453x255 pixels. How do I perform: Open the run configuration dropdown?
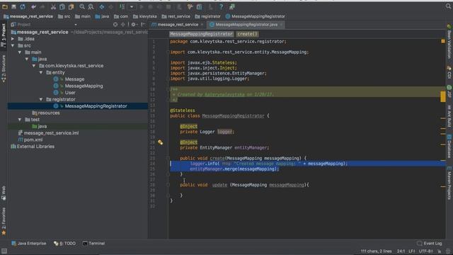(x=132, y=6)
